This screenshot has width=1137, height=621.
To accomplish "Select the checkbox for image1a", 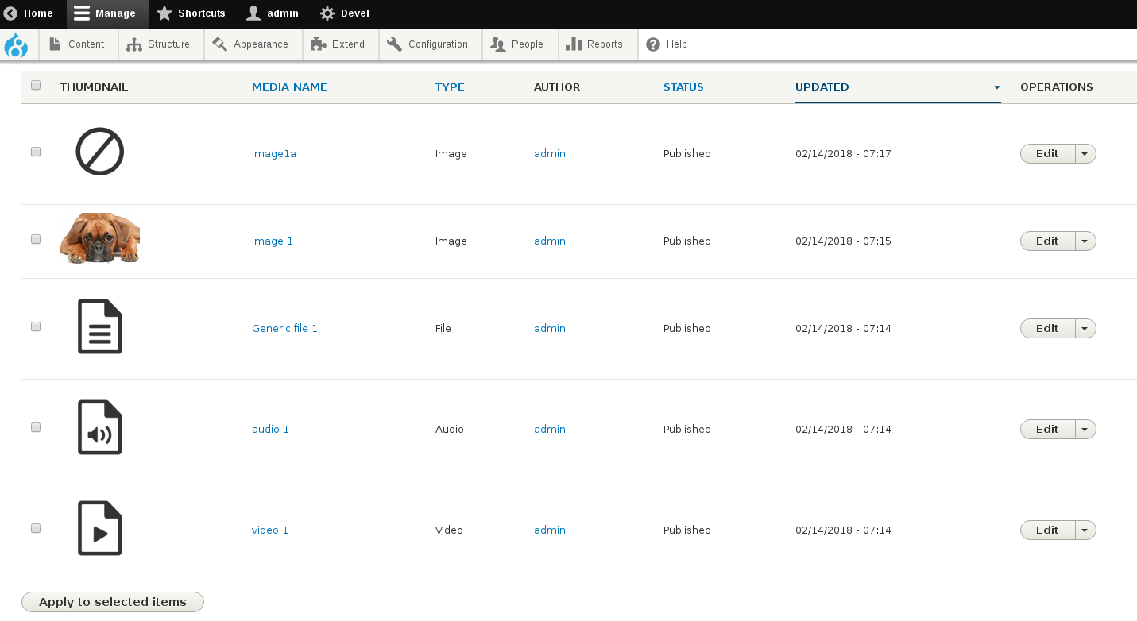I will [36, 152].
